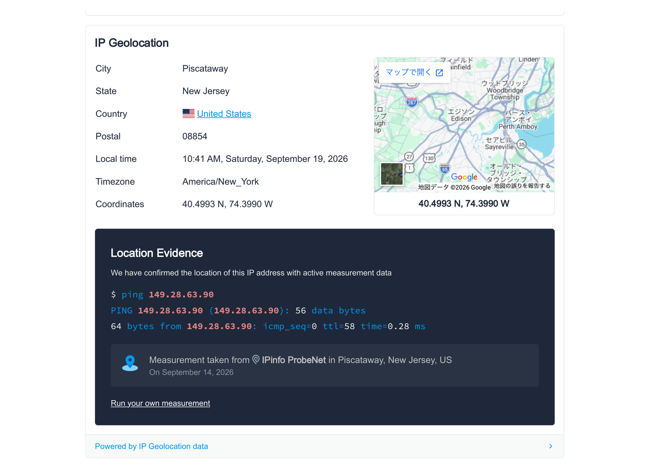Click the Google logo on map

464,177
